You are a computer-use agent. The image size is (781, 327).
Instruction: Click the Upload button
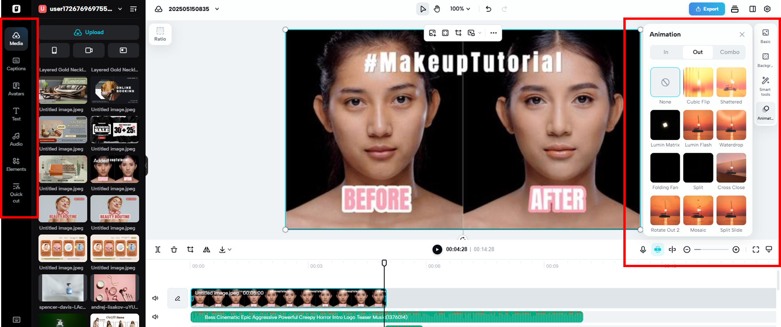89,32
